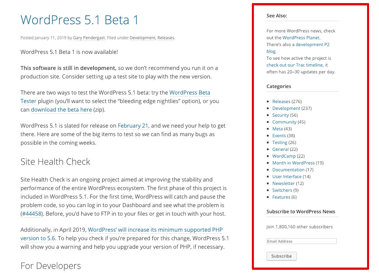Open the minimum supported PHP version link
Viewport: 379px width, 273px height.
click(x=155, y=230)
